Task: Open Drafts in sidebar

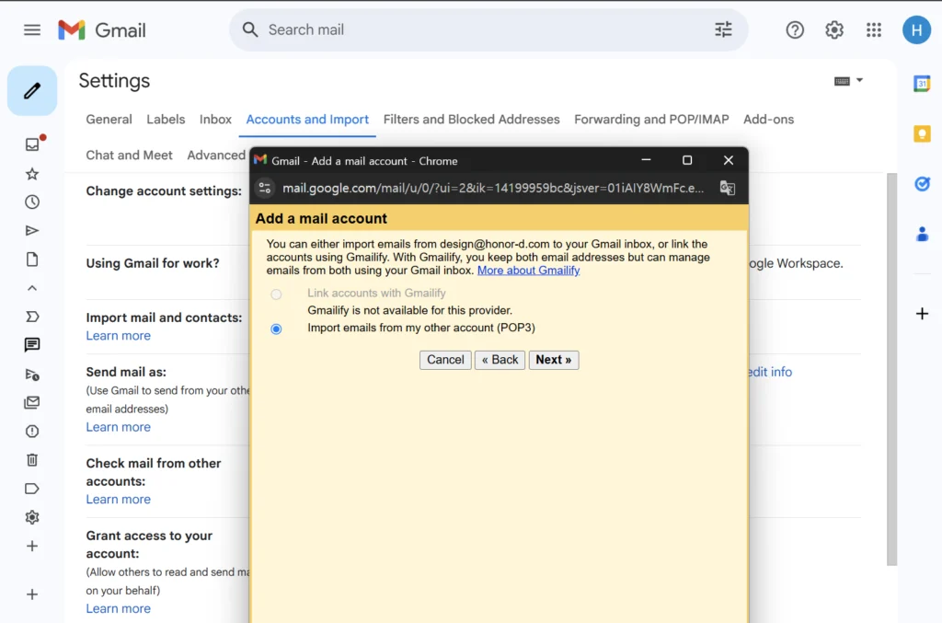Action: pos(32,260)
